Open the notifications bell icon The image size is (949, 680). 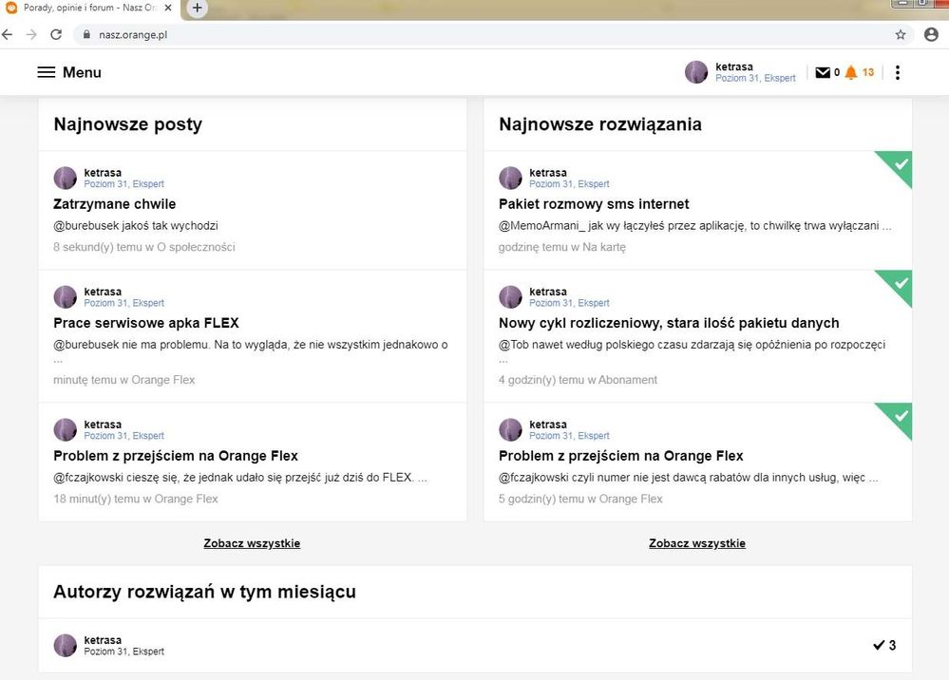point(850,73)
